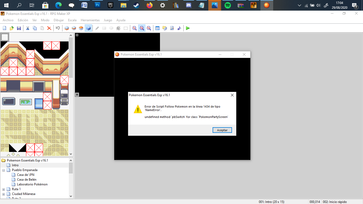363x204 pixels.
Task: Open the Database toolbar icon
Action: click(x=157, y=28)
